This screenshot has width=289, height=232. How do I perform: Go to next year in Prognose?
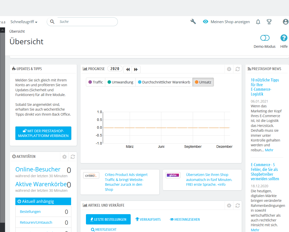tap(136, 70)
